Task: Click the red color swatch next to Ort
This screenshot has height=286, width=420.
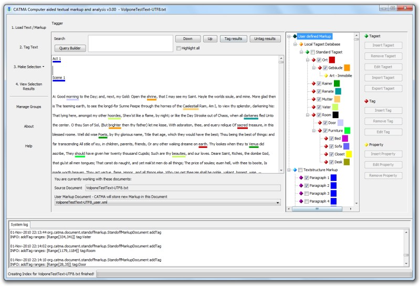Action: (332, 60)
